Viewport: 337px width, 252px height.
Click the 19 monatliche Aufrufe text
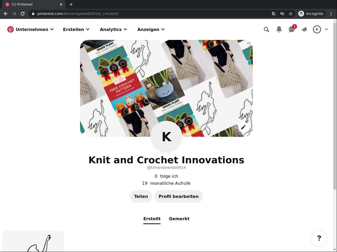coord(166,183)
